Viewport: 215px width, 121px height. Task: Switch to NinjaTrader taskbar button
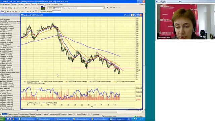[x=63, y=119]
